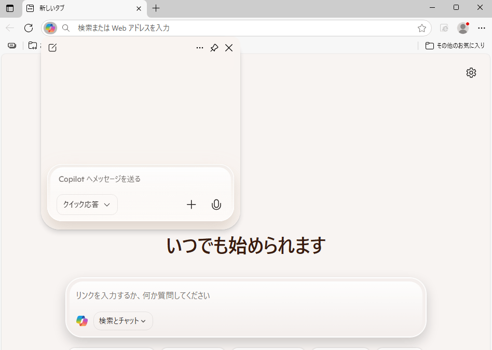Click the Copilot へメッセージを送る field
492x350 pixels.
coord(141,179)
